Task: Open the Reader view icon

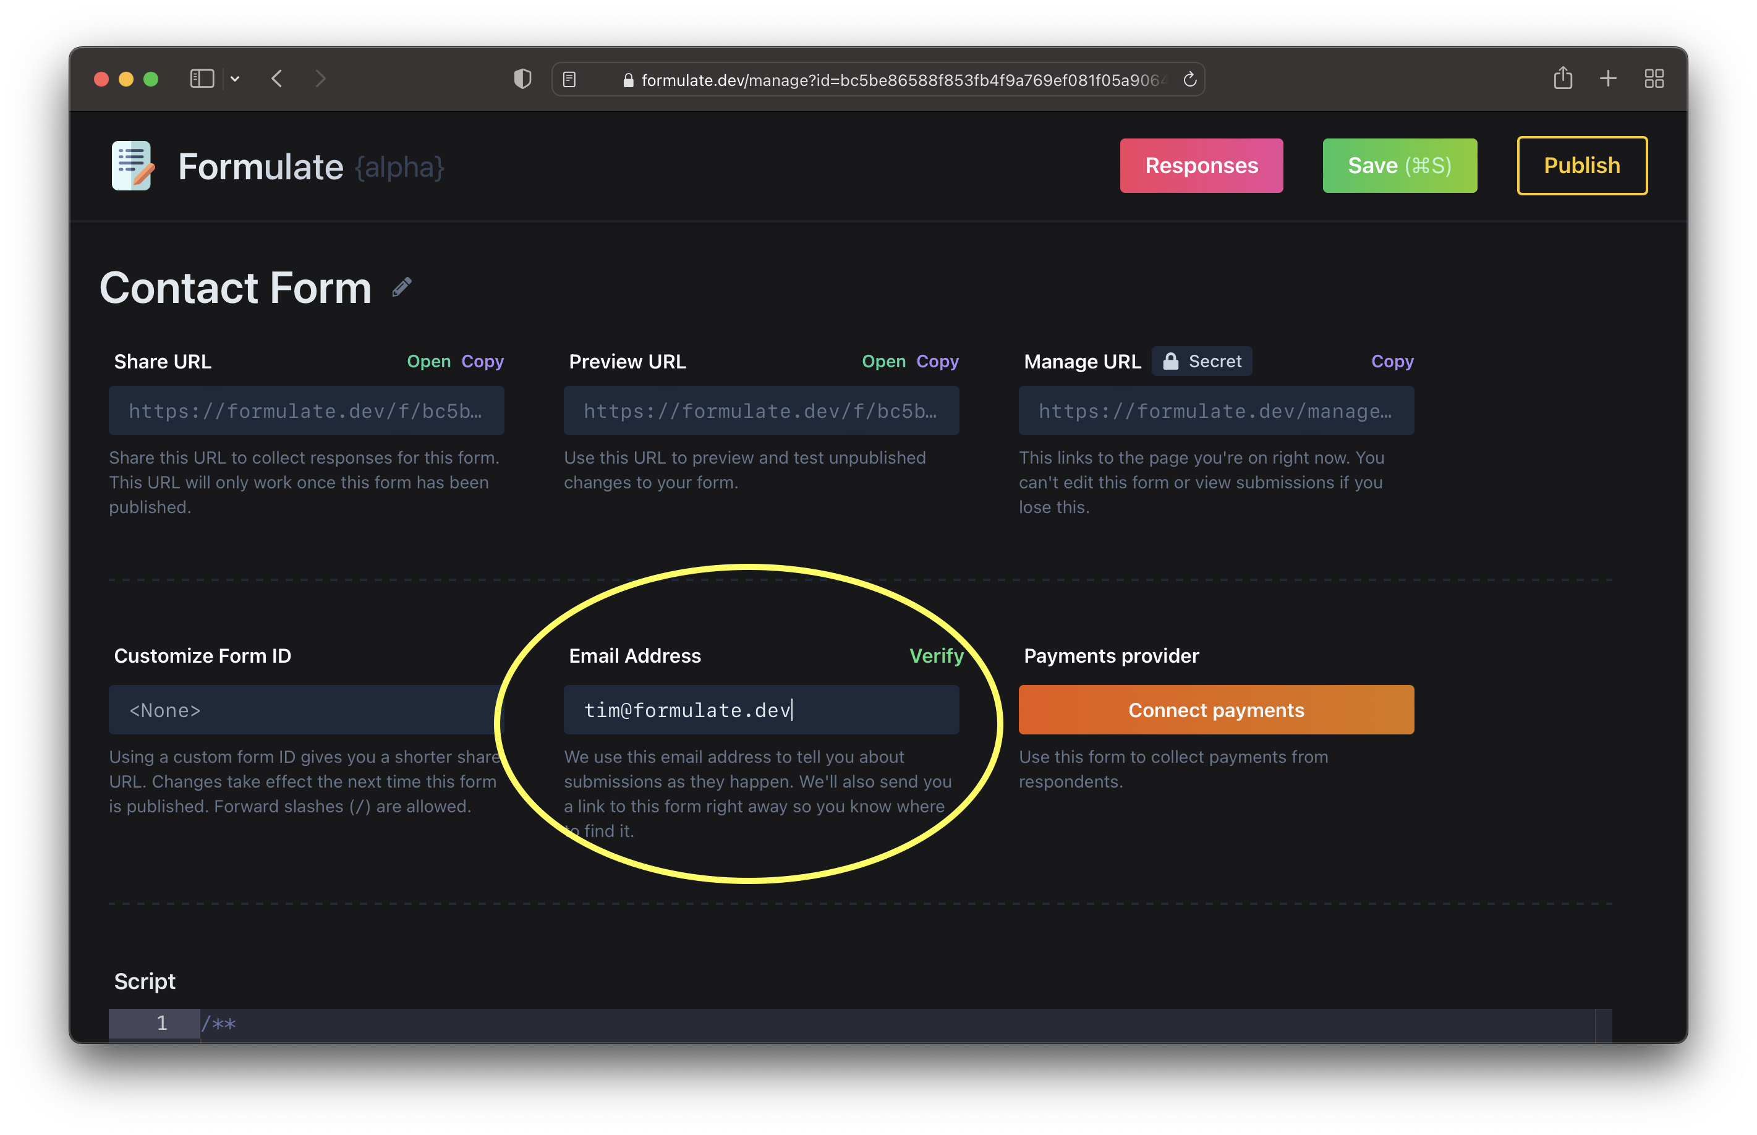Action: pyautogui.click(x=570, y=80)
